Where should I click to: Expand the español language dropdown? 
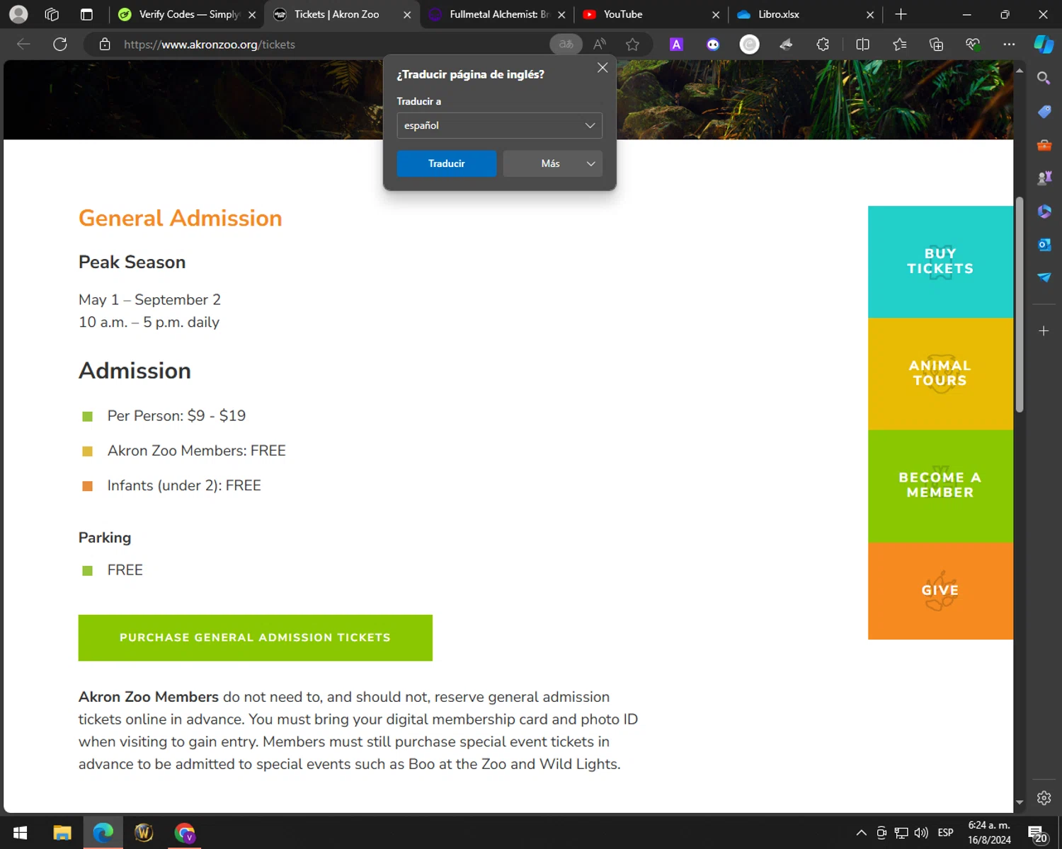click(x=499, y=125)
